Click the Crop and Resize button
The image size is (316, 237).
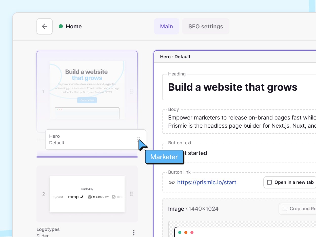(297, 209)
